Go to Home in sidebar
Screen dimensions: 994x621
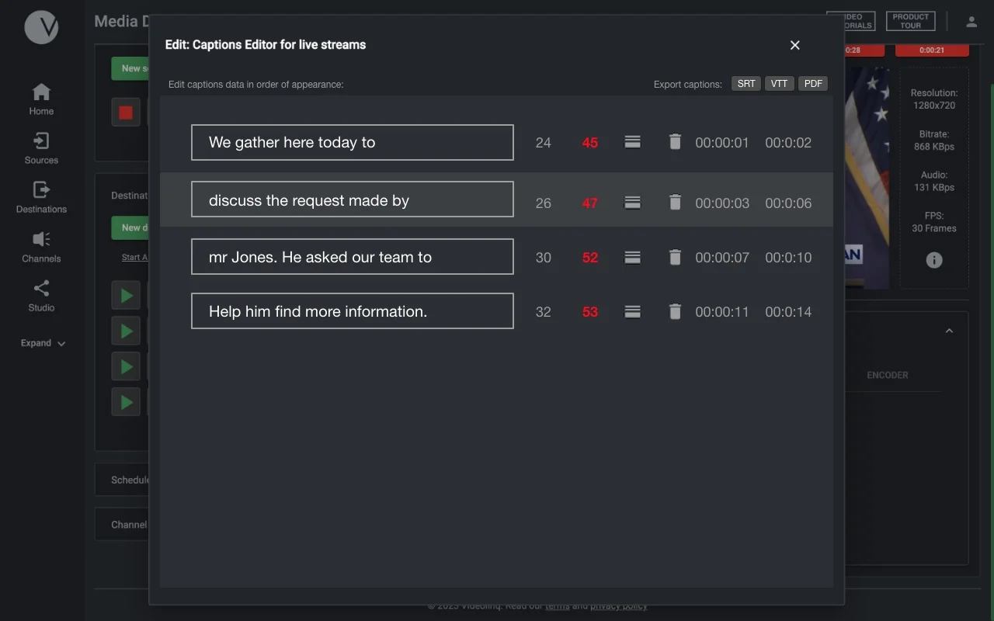coord(41,99)
